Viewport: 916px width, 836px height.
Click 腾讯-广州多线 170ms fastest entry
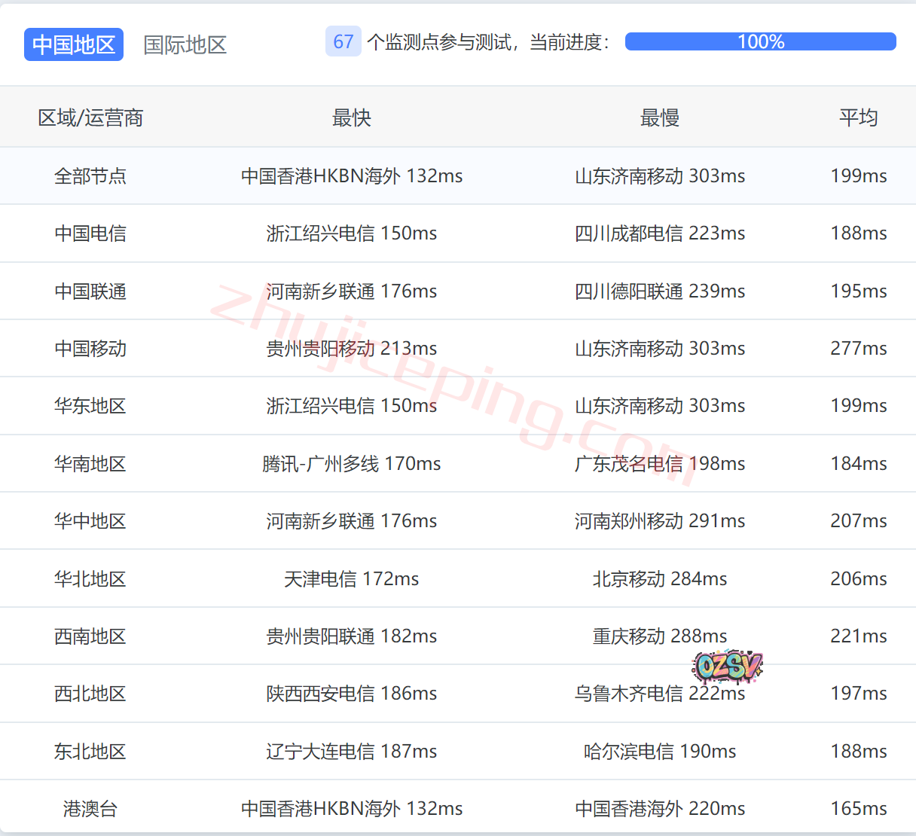pos(352,464)
